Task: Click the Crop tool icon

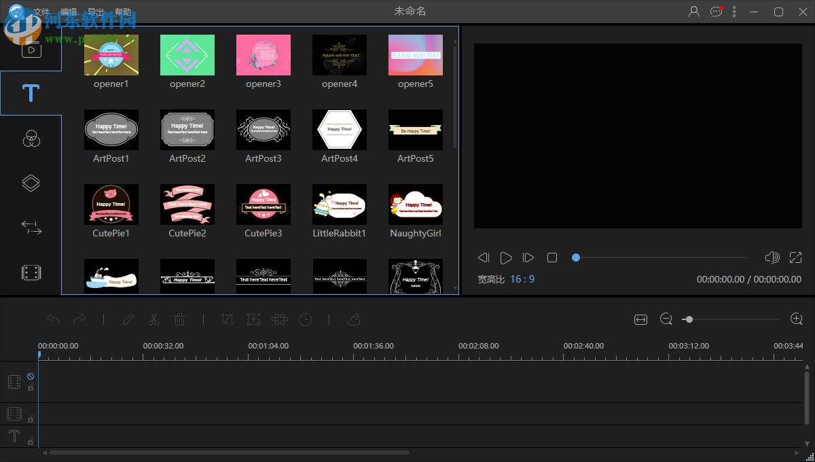Action: click(228, 319)
